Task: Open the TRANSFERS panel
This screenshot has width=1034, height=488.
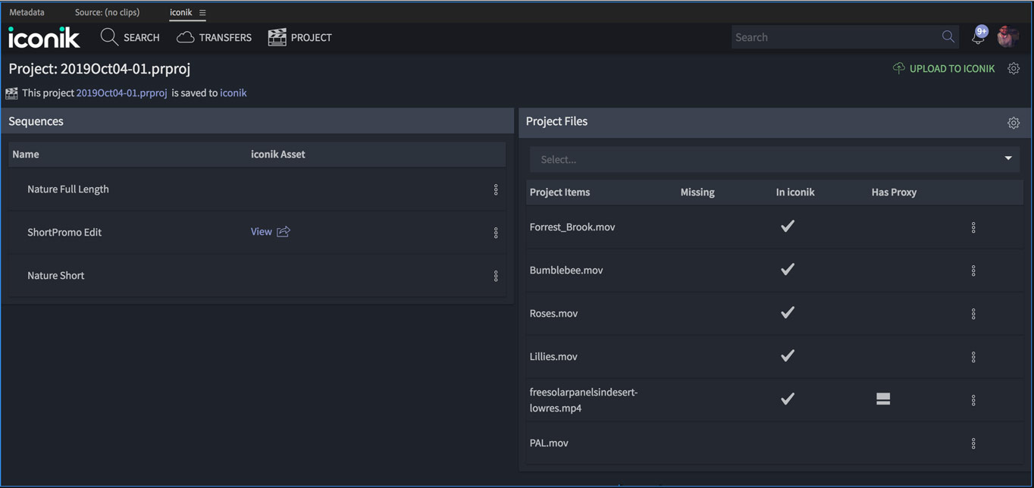Action: tap(215, 36)
